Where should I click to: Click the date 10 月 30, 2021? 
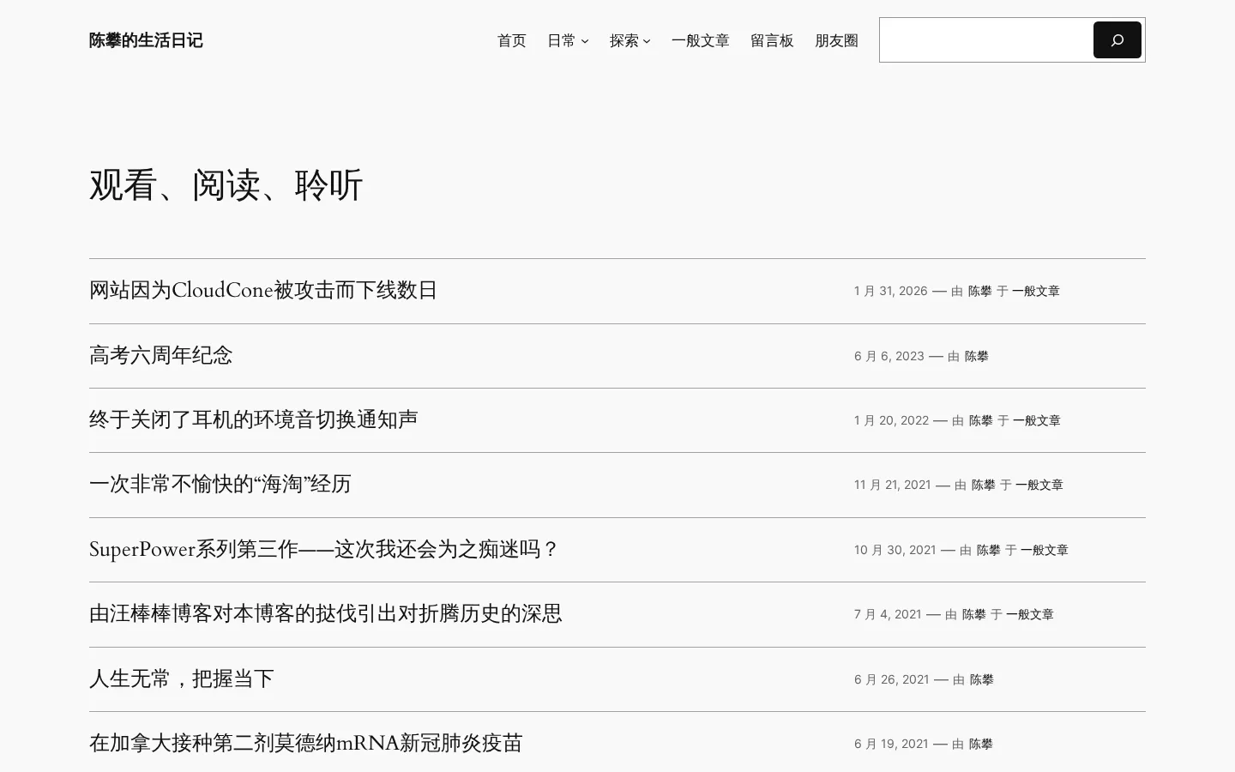pyautogui.click(x=895, y=550)
